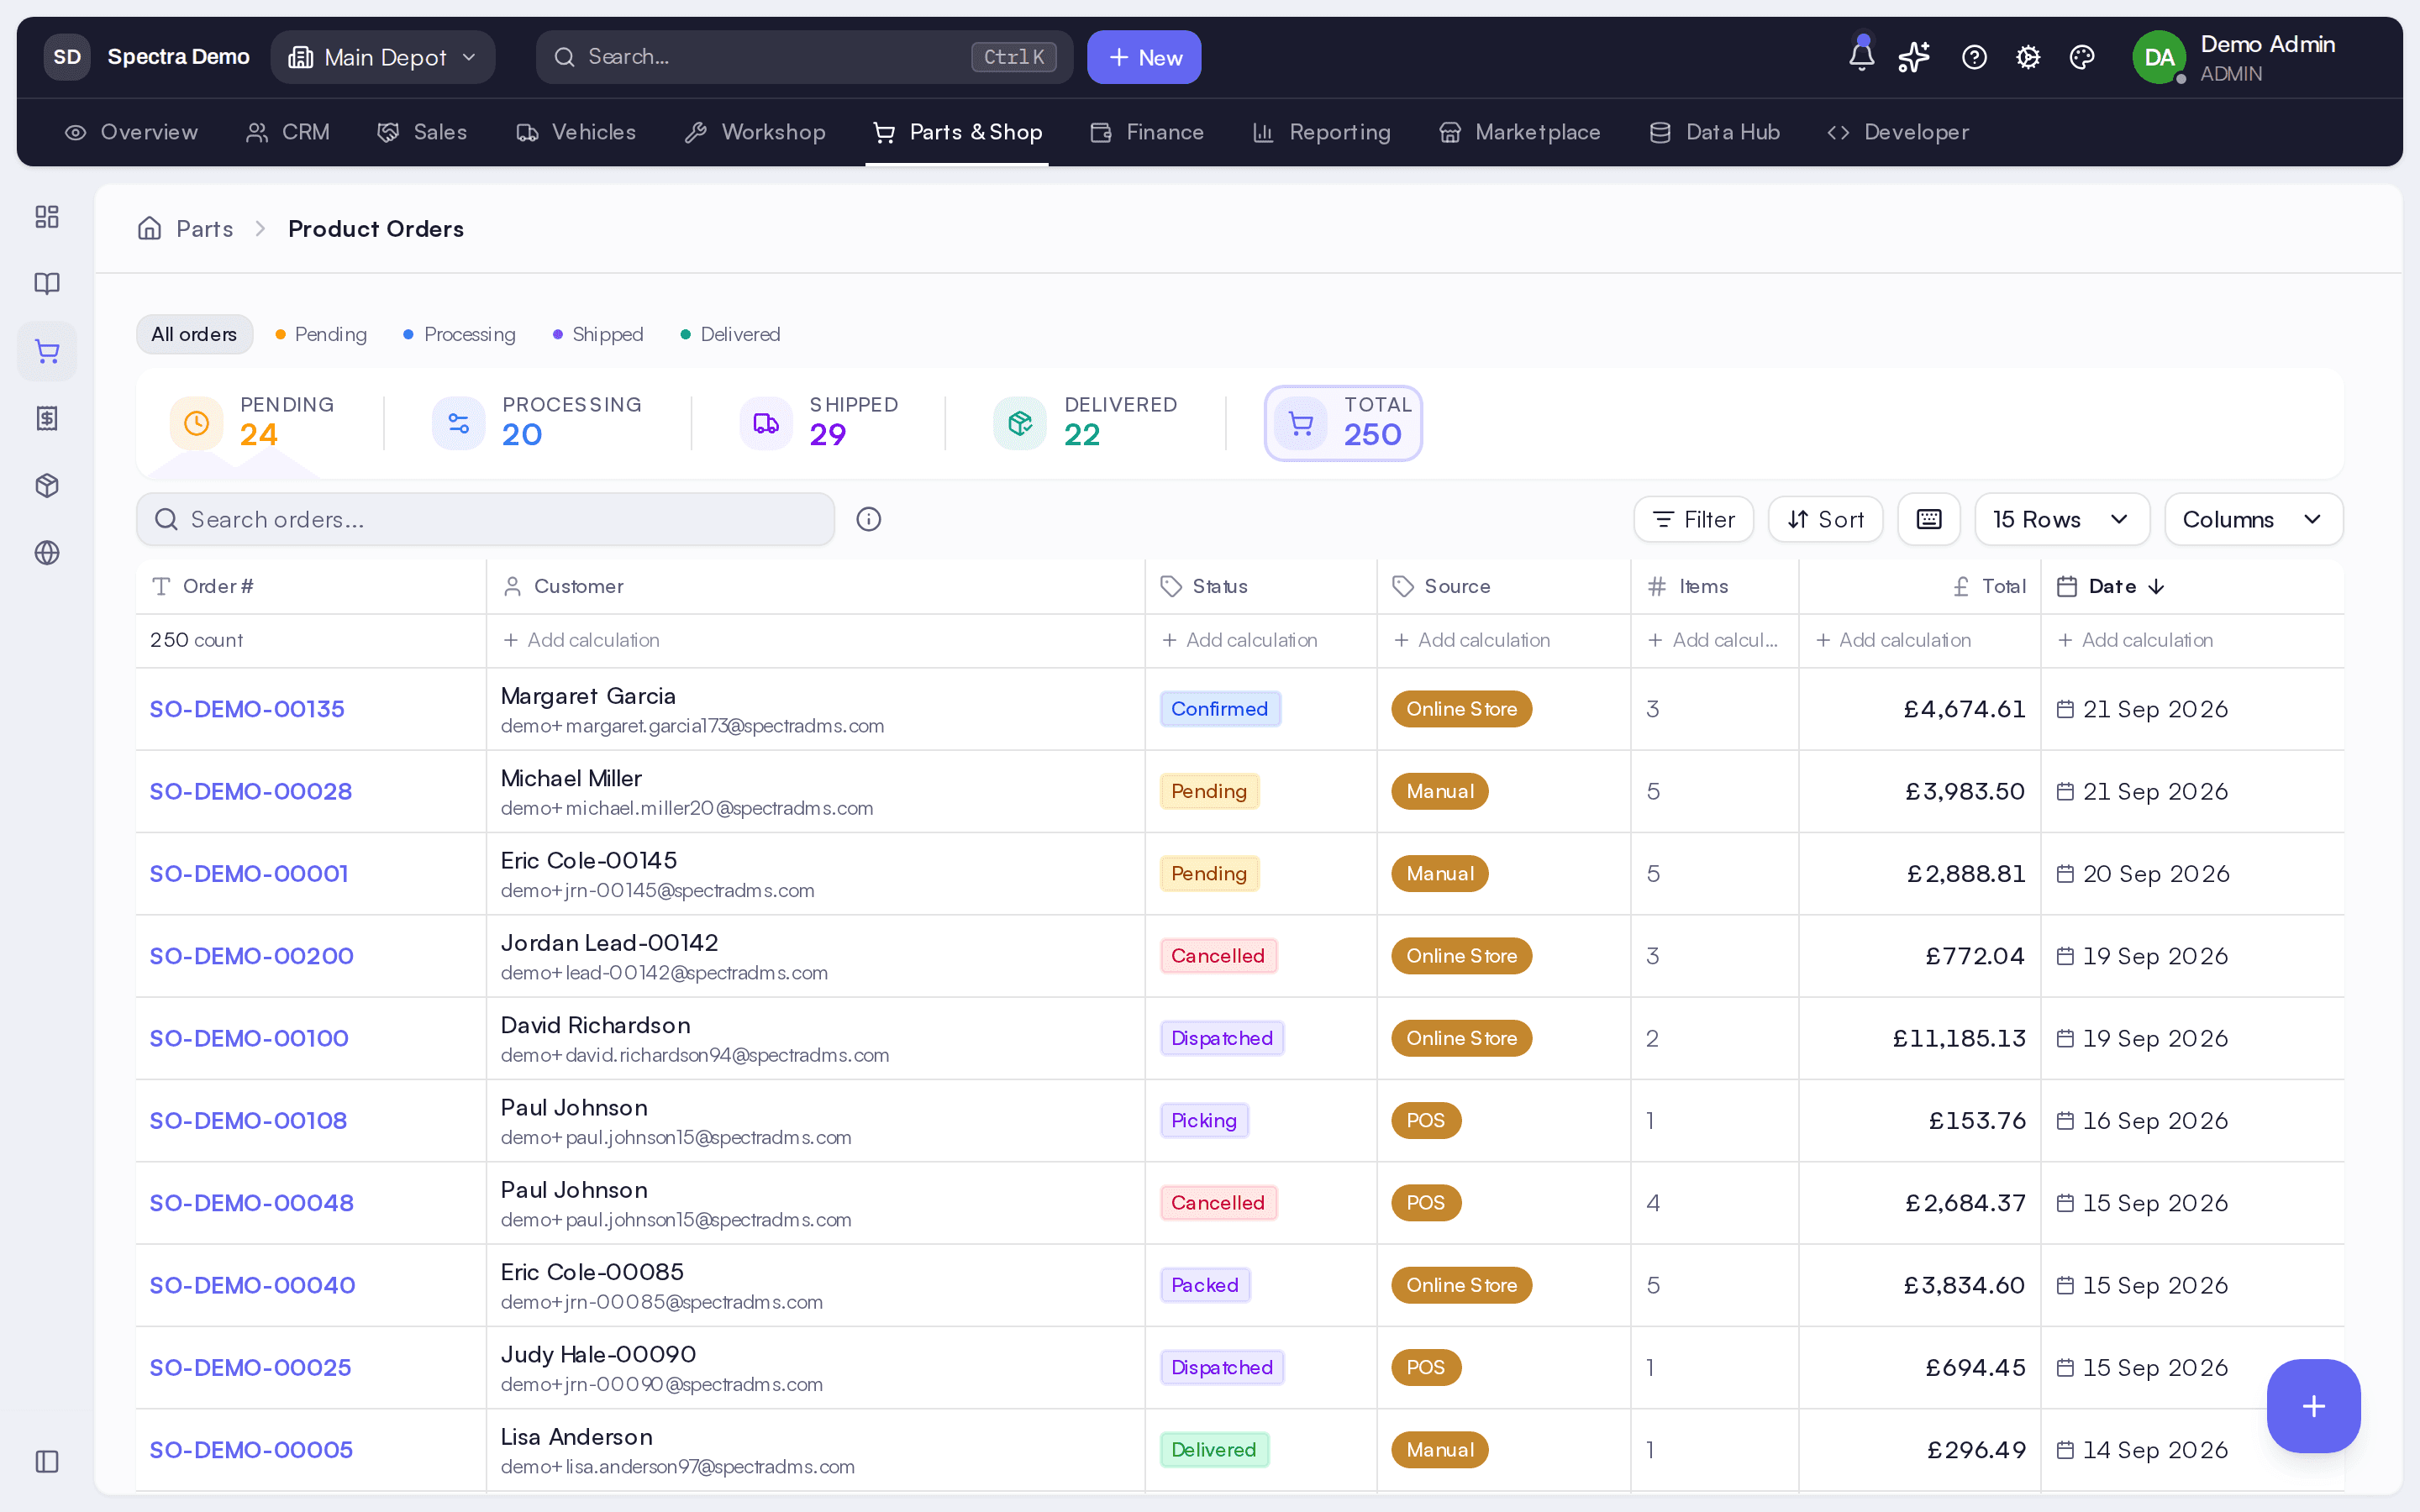Viewport: 2420px width, 1512px height.
Task: Open the keyboard shortcuts button
Action: [1929, 519]
